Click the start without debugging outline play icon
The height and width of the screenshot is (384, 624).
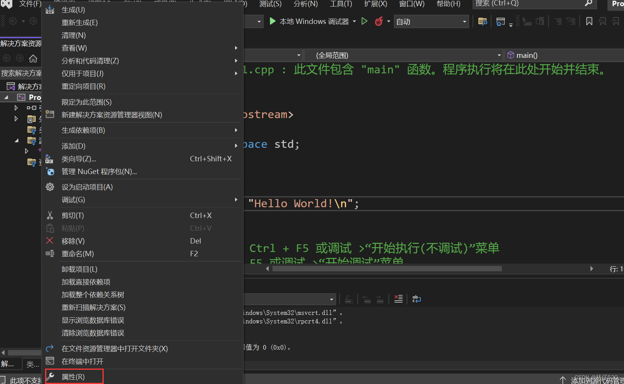[x=364, y=21]
